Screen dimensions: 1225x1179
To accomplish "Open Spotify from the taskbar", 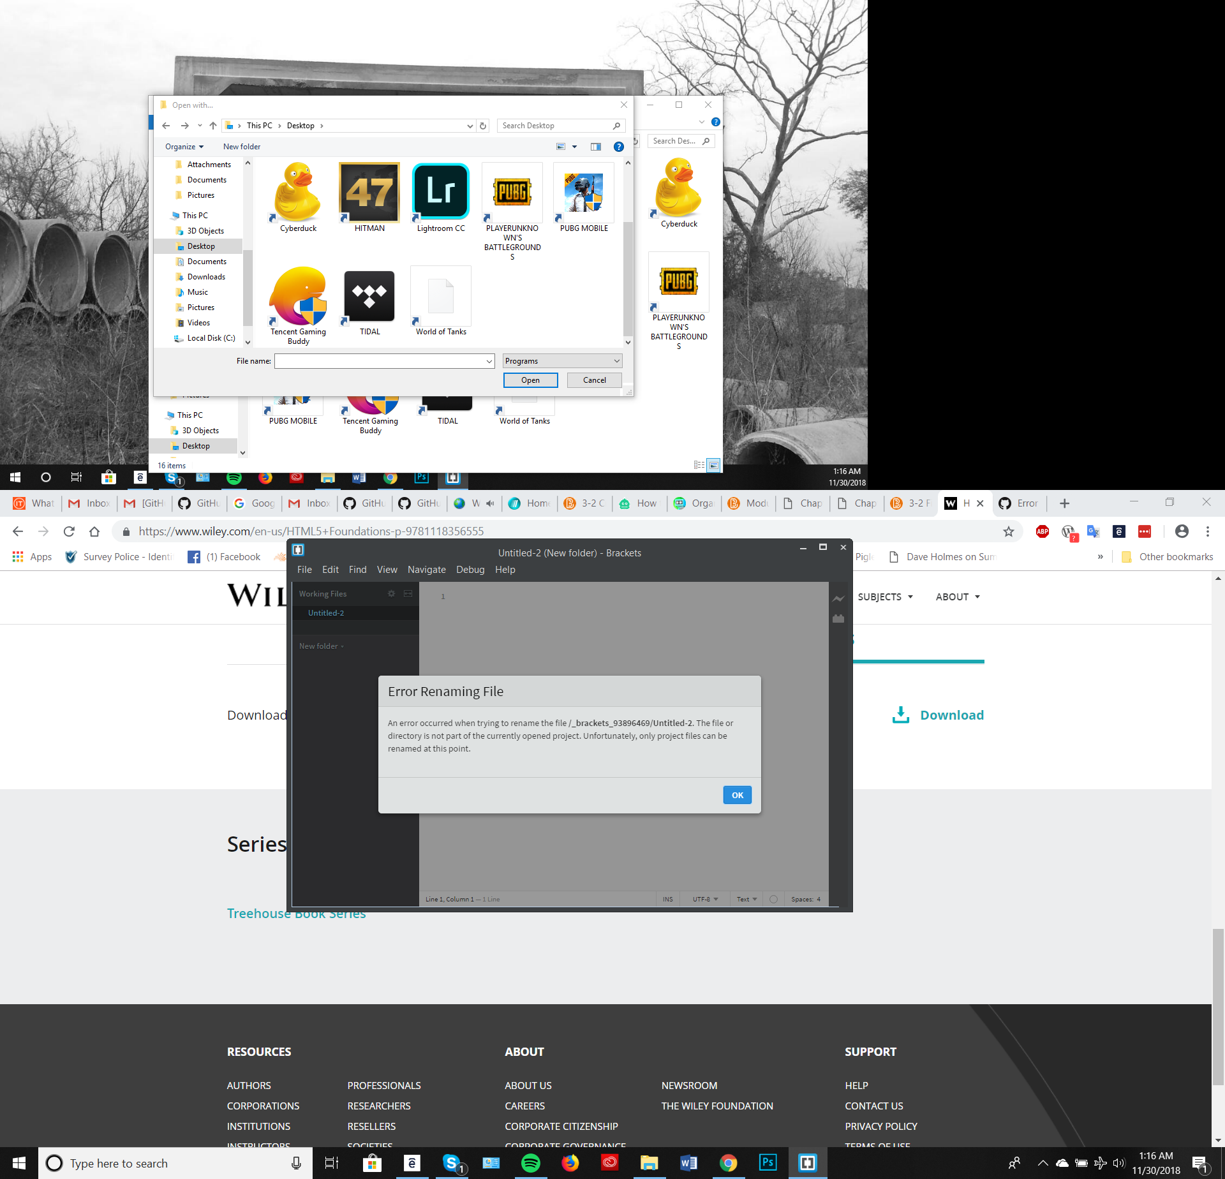I will [x=531, y=1162].
